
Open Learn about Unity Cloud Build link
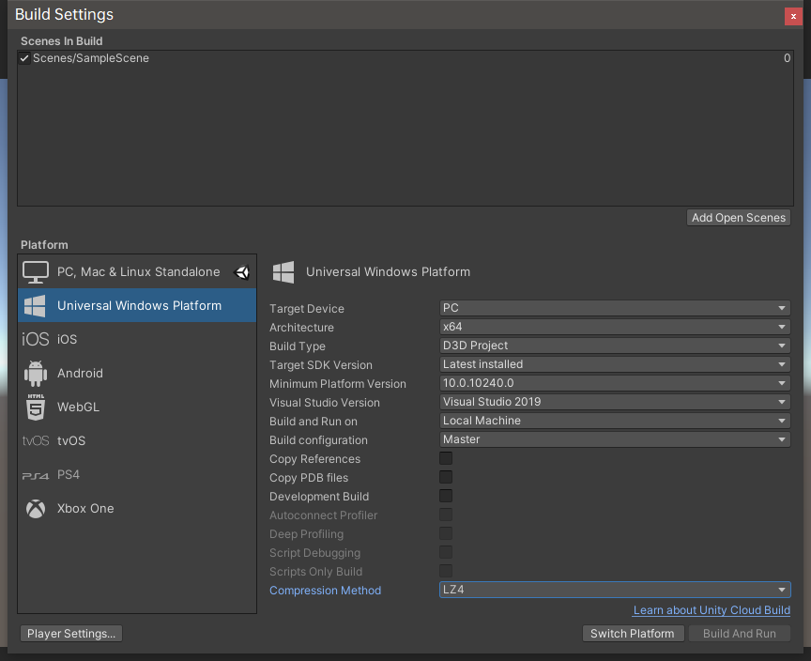[x=712, y=610]
